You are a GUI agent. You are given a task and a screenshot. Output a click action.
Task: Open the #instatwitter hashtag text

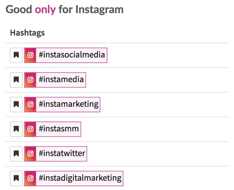tap(62, 153)
